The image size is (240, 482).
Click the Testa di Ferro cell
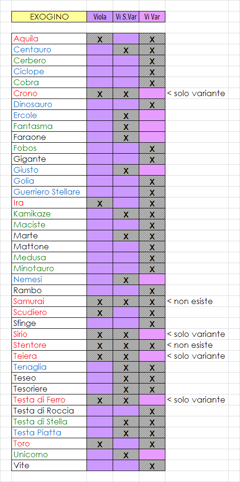click(x=49, y=400)
